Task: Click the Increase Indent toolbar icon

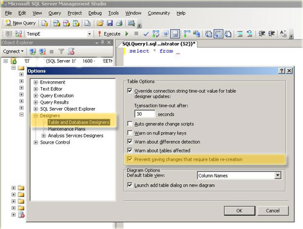Action: point(271,34)
